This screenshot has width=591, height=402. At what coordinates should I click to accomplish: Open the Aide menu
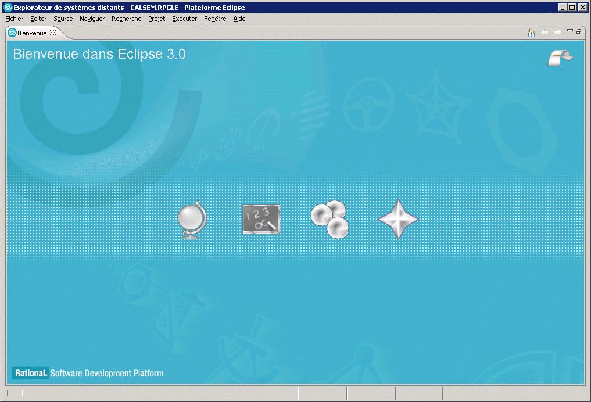239,19
